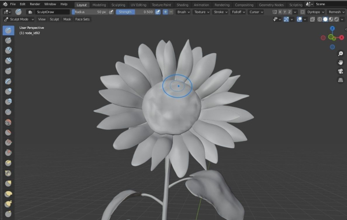Screen dimensions: 347x220
Task: Open the shading options dropdown arrow
Action: (342, 20)
